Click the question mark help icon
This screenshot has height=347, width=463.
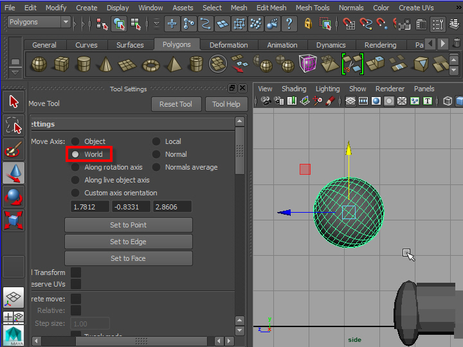[289, 24]
